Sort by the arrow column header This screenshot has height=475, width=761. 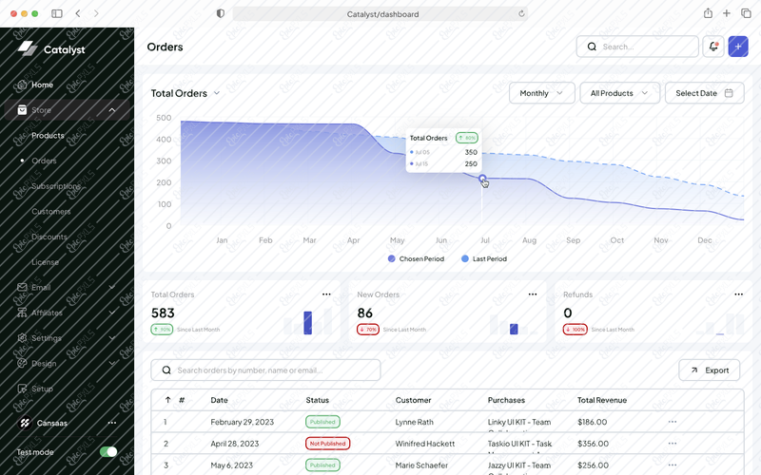[168, 400]
